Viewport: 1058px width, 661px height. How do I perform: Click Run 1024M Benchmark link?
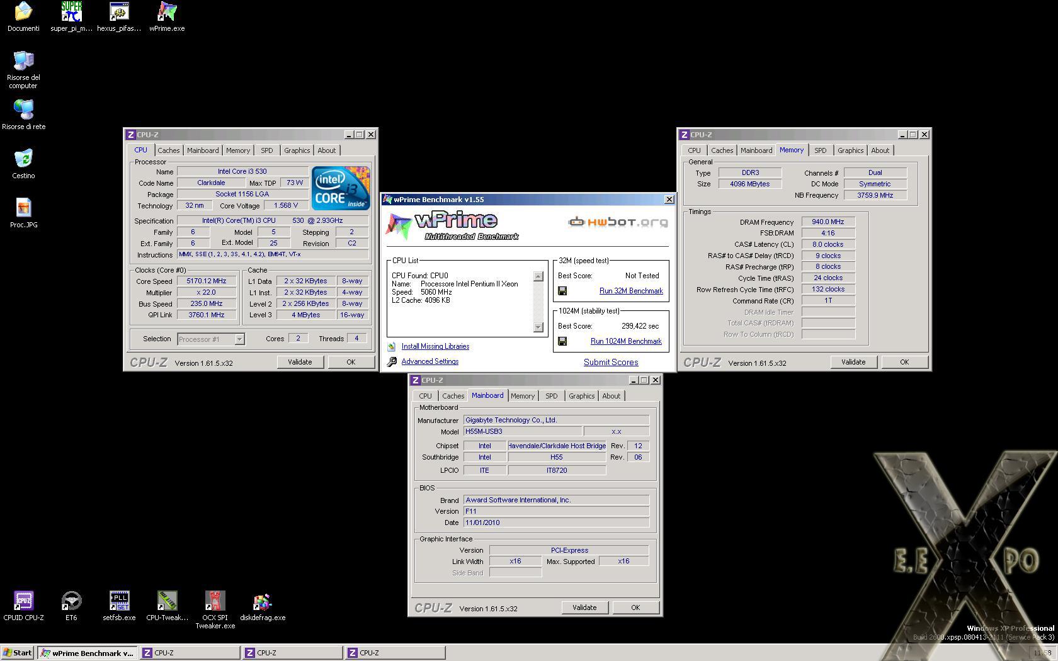pos(626,341)
